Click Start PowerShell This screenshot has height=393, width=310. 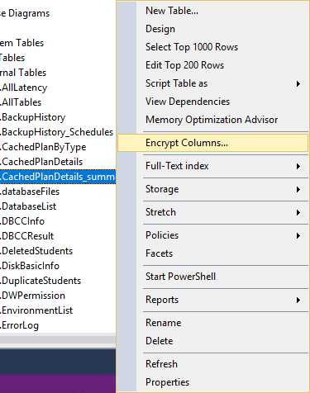point(180,277)
